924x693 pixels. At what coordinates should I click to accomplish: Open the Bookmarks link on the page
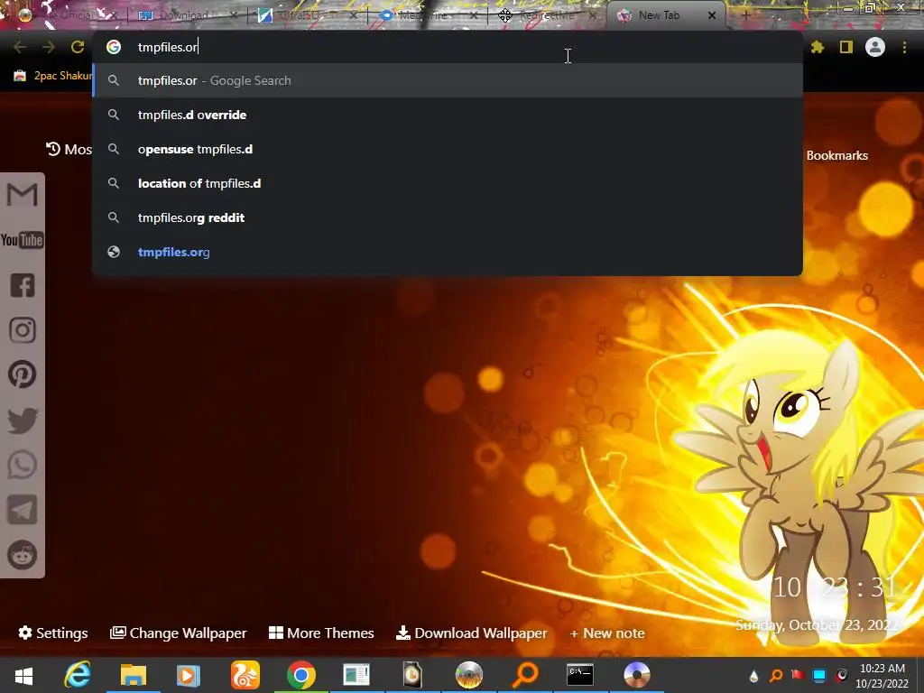pos(836,155)
